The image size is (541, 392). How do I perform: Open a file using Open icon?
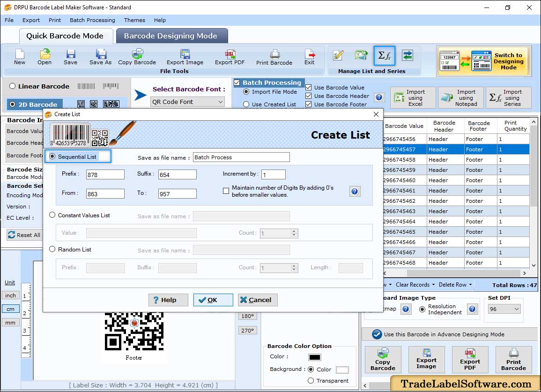(44, 57)
